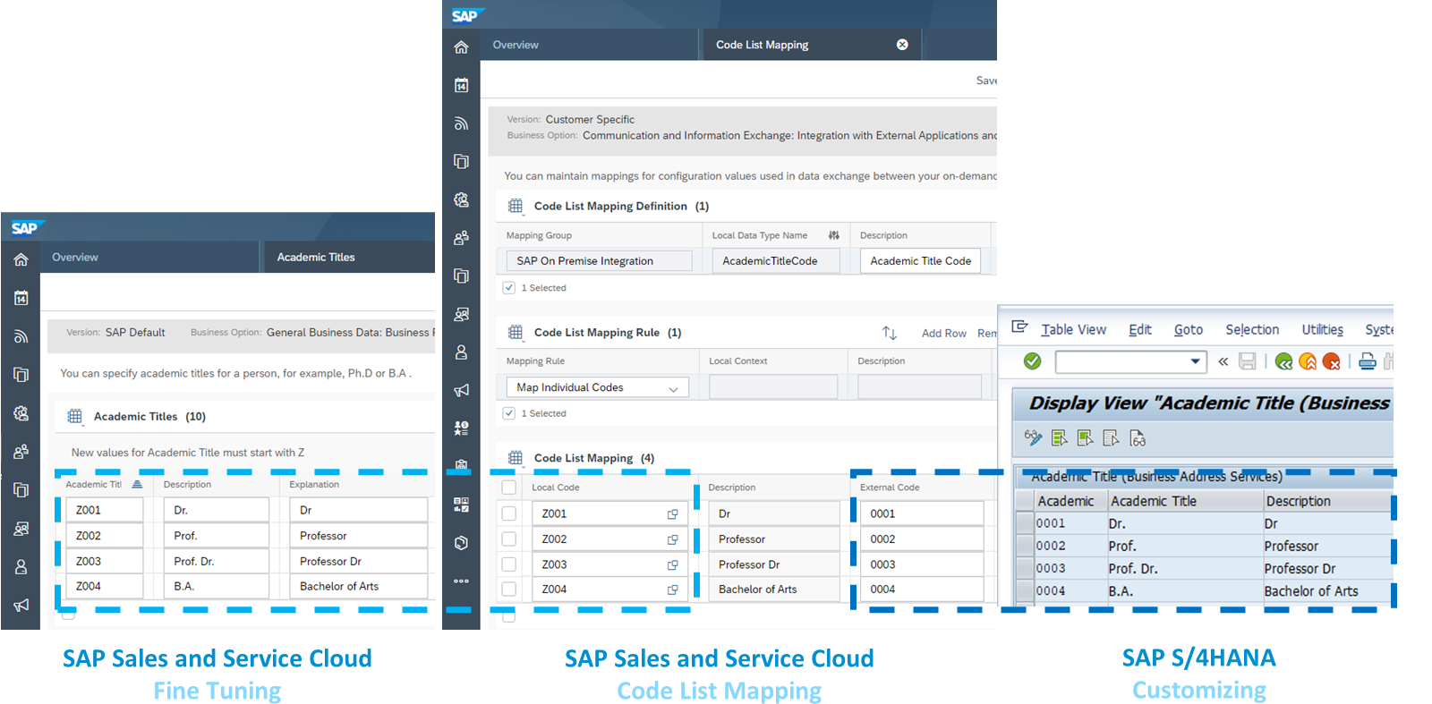This screenshot has width=1432, height=704.
Task: Click the green Back icon in S/4HANA toolbar
Action: tap(1283, 361)
